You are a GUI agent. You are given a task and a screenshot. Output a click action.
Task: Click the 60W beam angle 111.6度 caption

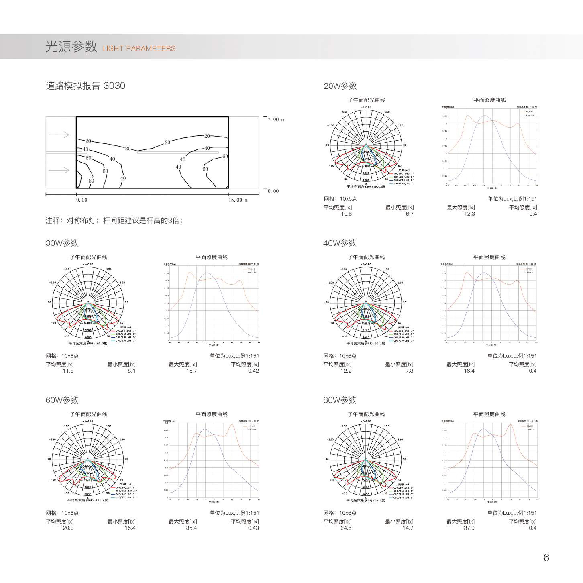point(88,500)
